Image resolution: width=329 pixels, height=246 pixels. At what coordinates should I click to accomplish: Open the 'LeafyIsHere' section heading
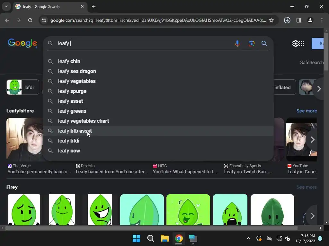pos(20,111)
